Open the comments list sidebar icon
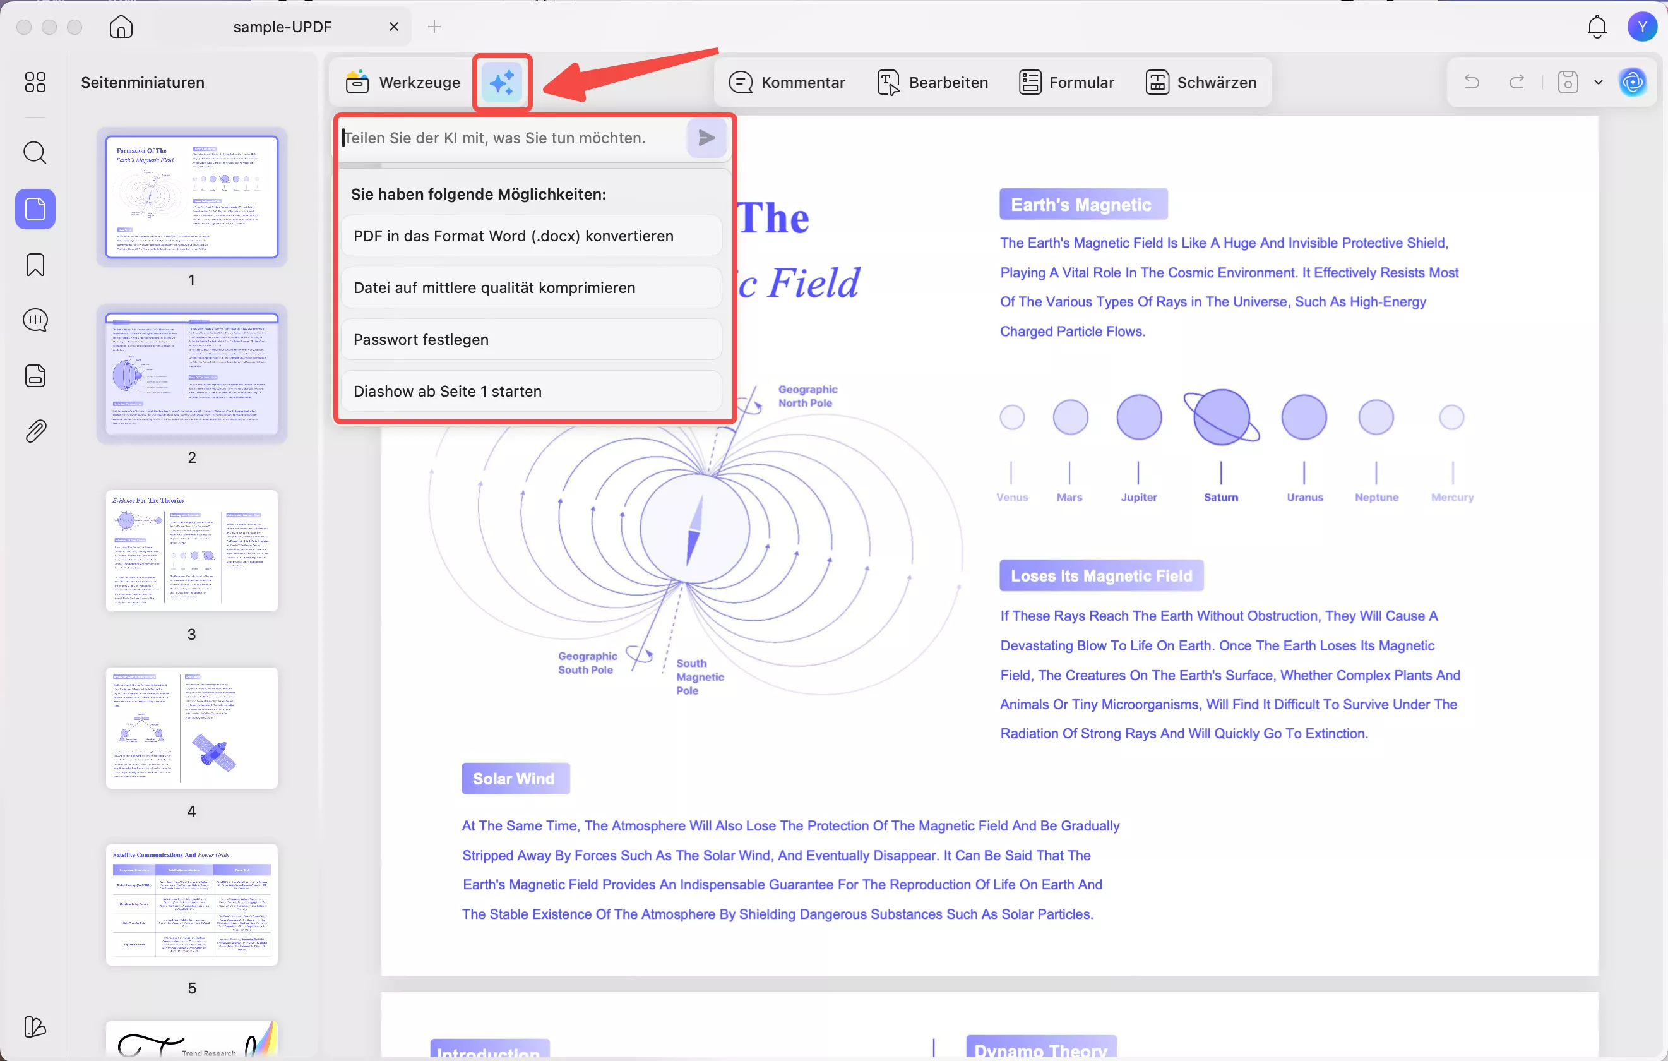 [x=35, y=320]
